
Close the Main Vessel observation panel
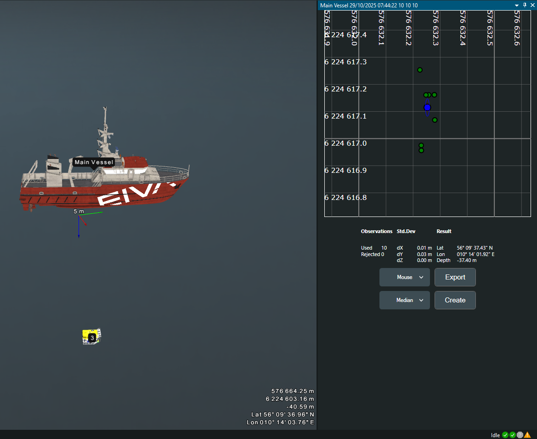tap(532, 5)
